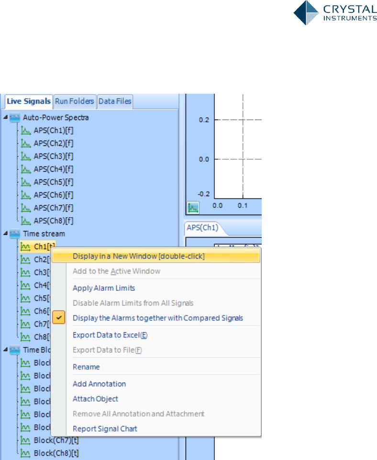Click Disable Alarm Limits from All Signals
Screen dimensions: 377x460
(156, 303)
